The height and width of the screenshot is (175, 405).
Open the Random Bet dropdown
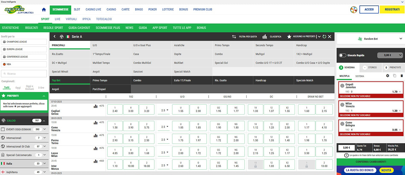point(371,39)
